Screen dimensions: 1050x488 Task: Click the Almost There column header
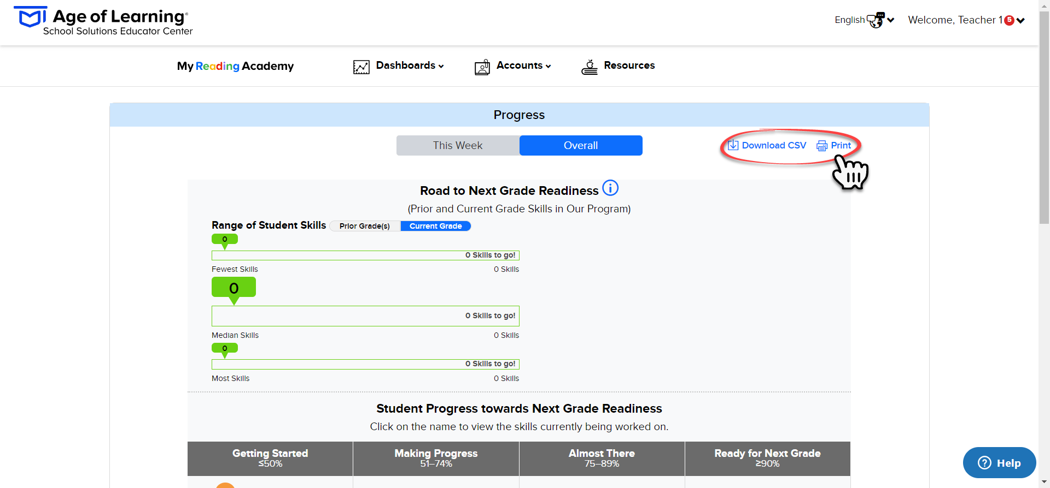602,459
